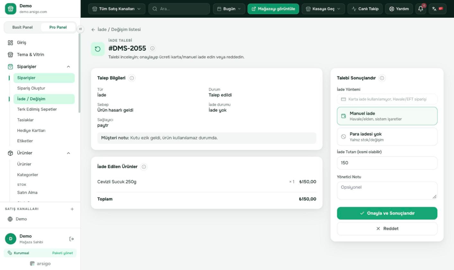Select the Para iadesi yok option
The image size is (454, 270).
(387, 137)
